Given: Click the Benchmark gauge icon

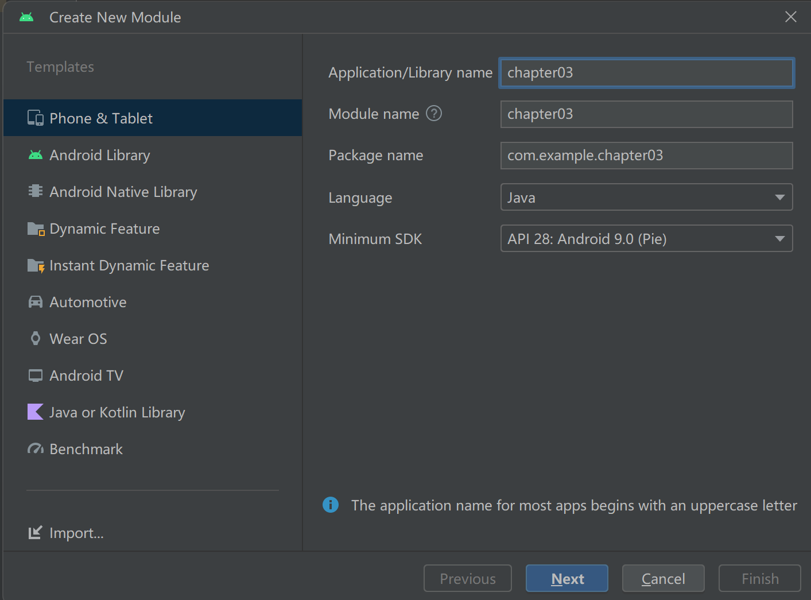Looking at the screenshot, I should click(x=36, y=449).
